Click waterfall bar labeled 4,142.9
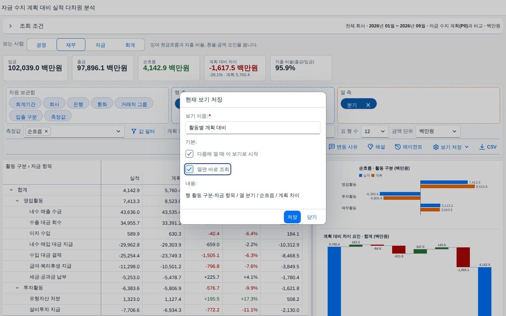 click(484, 292)
